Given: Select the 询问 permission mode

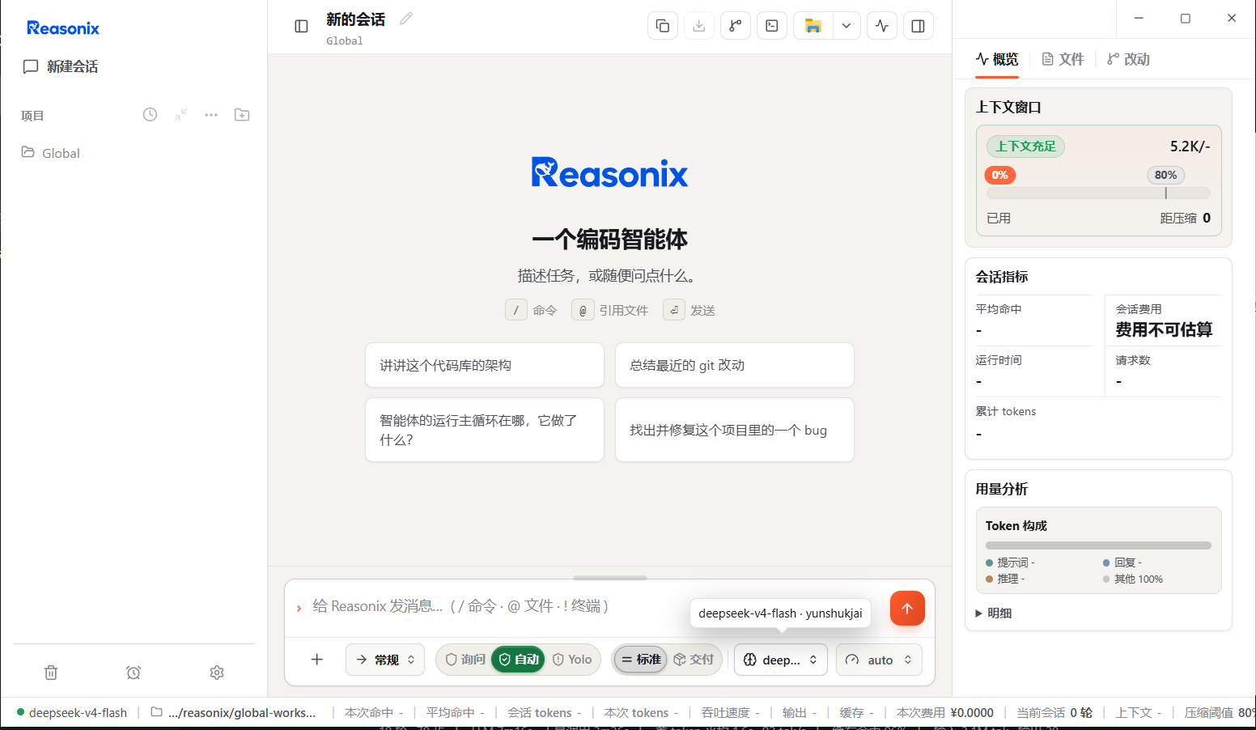Looking at the screenshot, I should (465, 660).
